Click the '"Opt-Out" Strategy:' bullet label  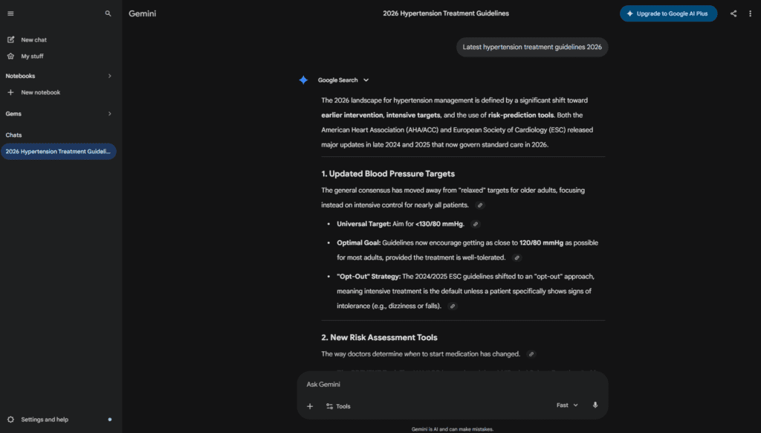(x=369, y=277)
